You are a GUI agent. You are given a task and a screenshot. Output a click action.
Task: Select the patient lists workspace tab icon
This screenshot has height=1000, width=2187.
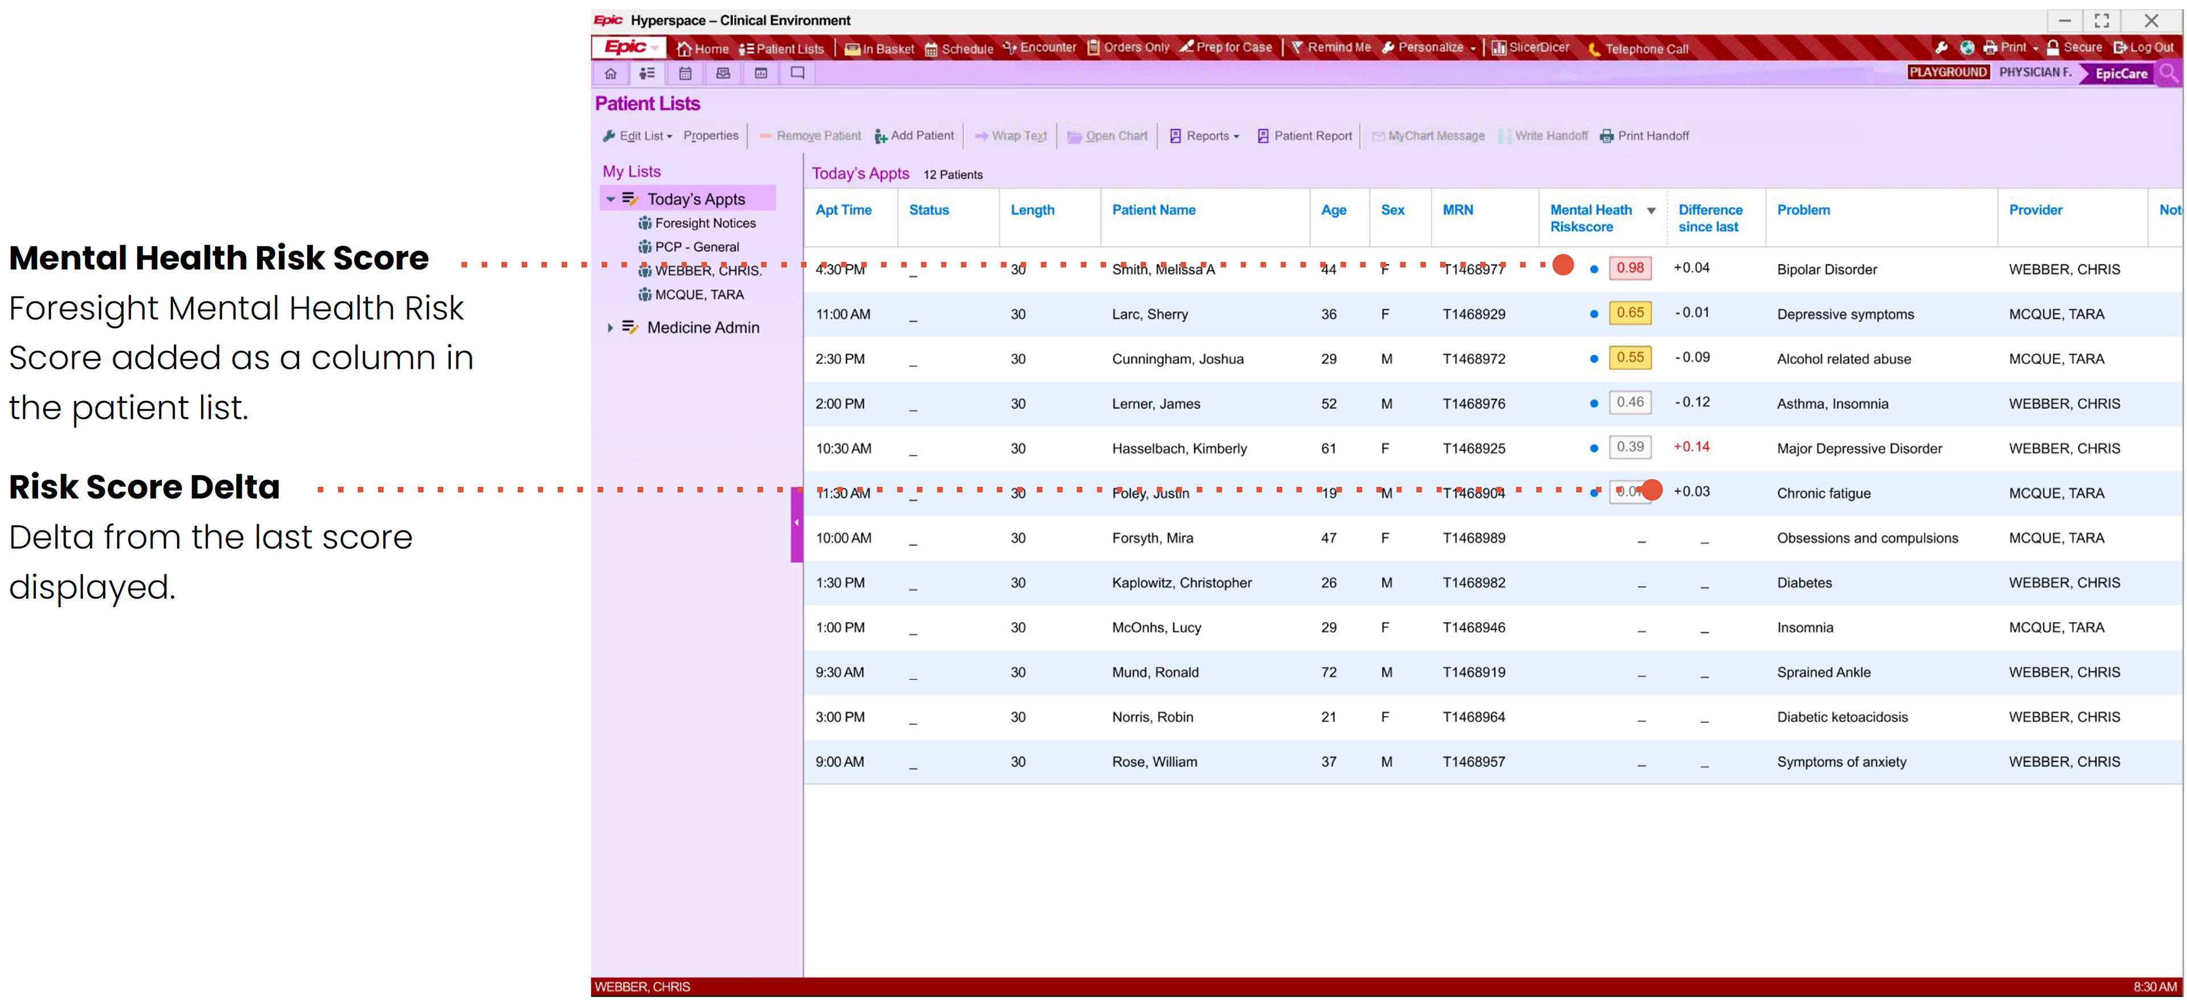pyautogui.click(x=647, y=74)
